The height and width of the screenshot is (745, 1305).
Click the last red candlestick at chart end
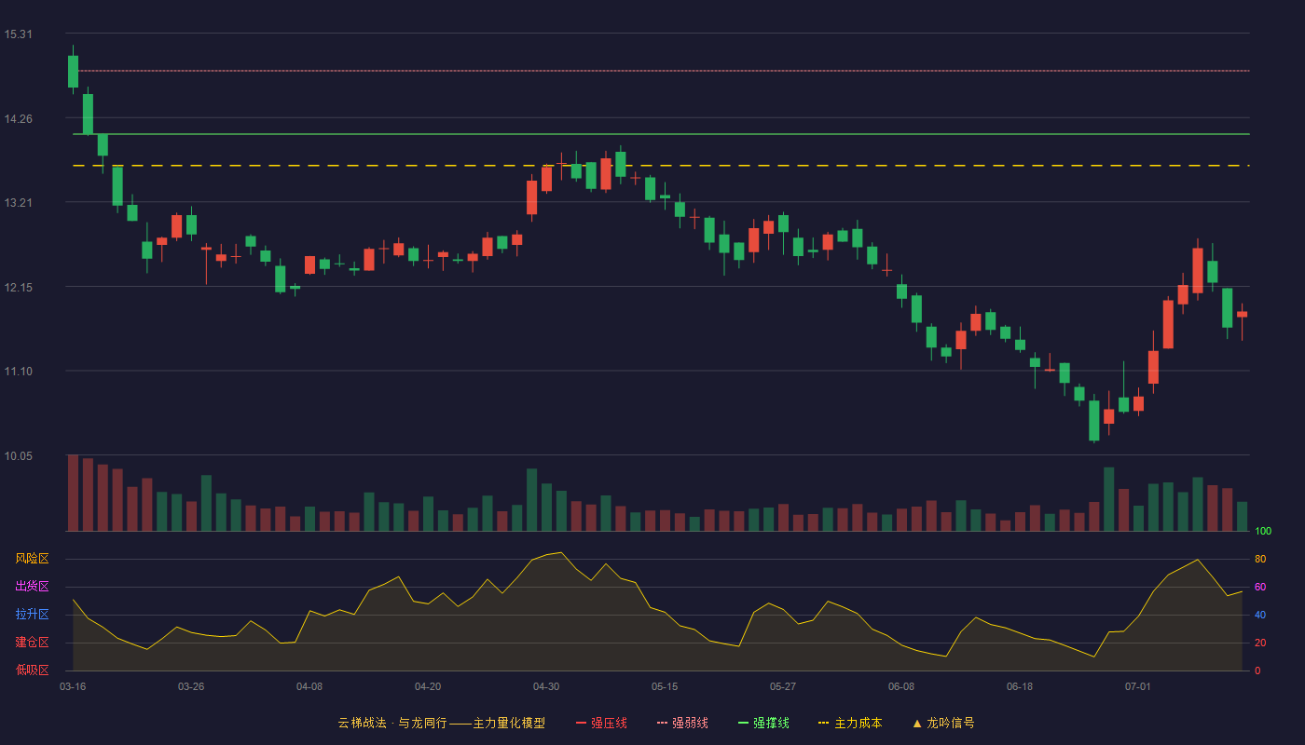[1242, 315]
